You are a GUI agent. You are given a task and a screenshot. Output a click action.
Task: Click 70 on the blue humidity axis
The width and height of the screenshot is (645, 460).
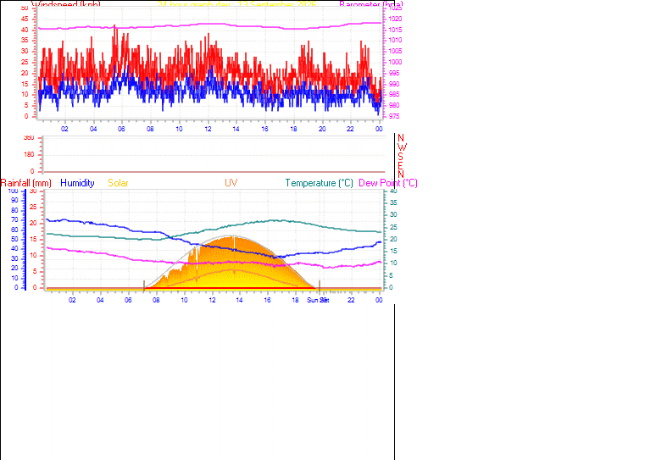point(14,220)
